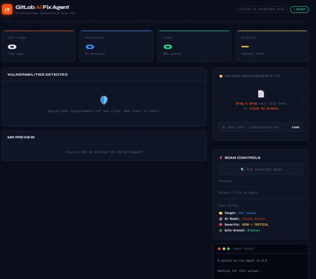Image resolution: width=316 pixels, height=279 pixels.
Task: Run Security Scan button
Action: pos(261,169)
